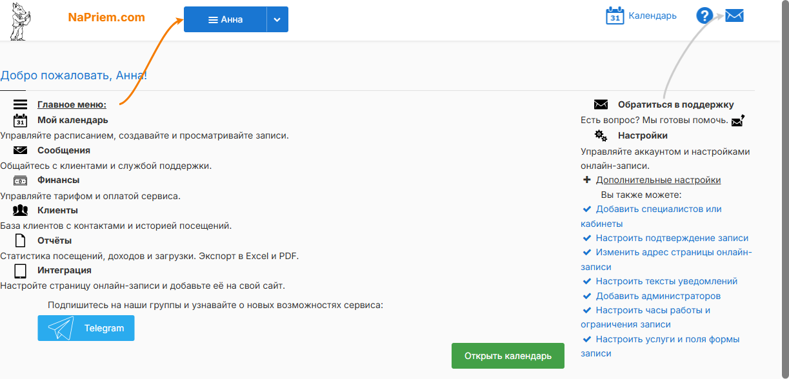Open Добавить специалистов или кабинеты link
This screenshot has height=379, width=789.
pyautogui.click(x=651, y=217)
